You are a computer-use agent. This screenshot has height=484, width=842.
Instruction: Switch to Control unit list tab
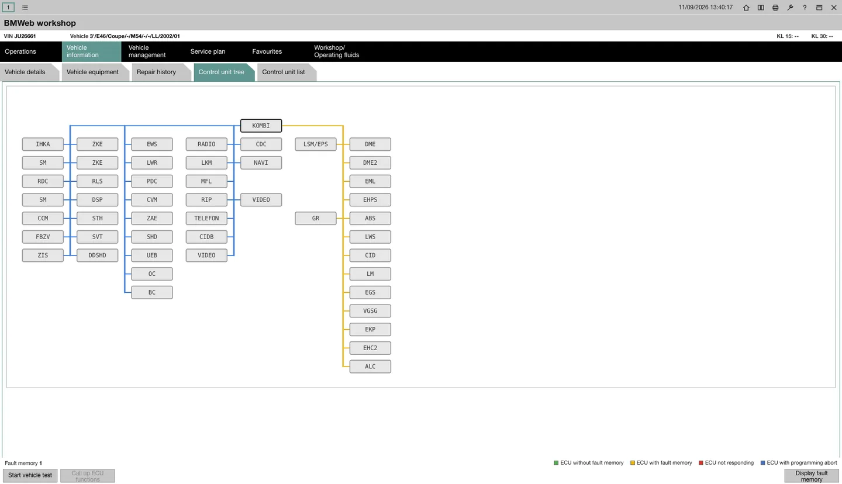tap(287, 72)
